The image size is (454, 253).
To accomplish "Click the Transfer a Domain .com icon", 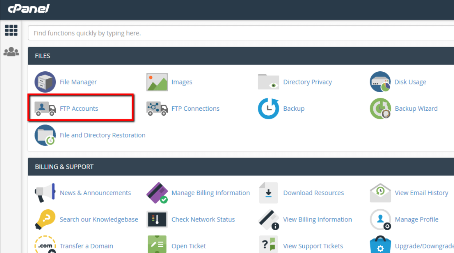I will click(45, 245).
